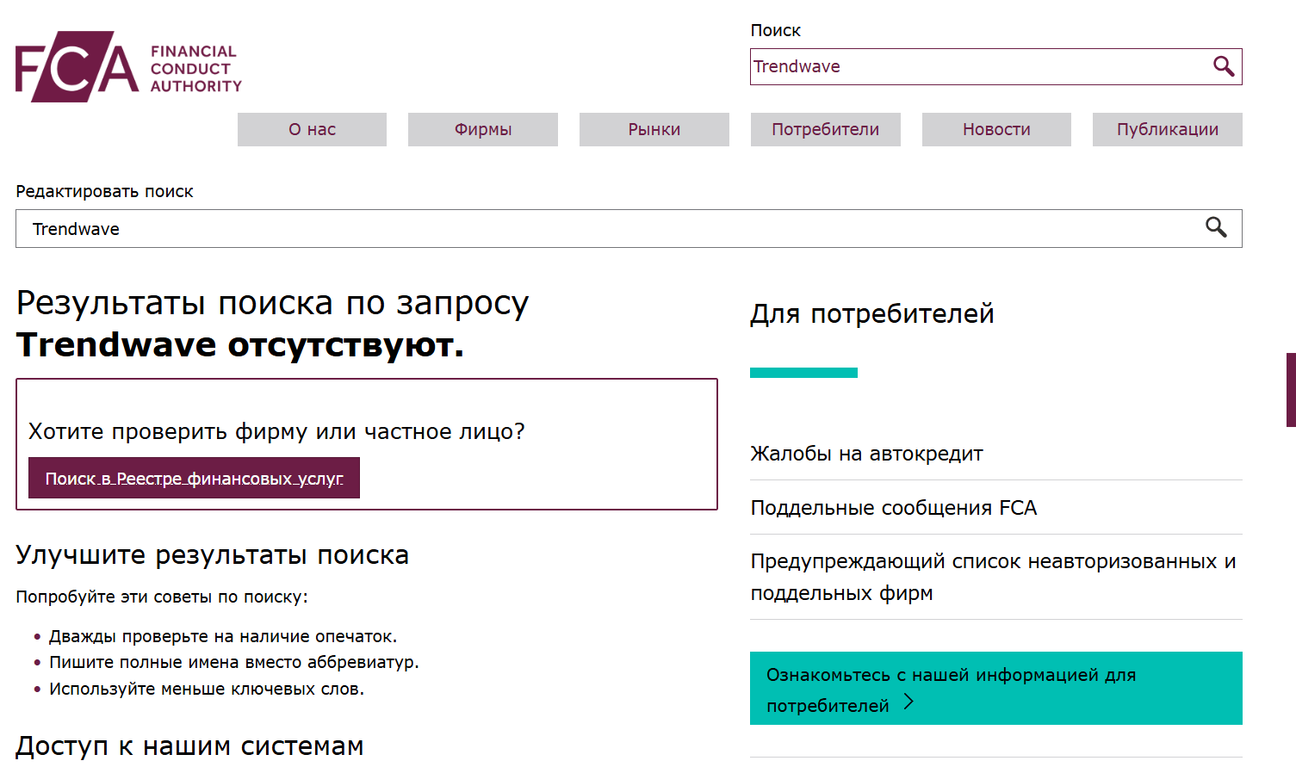The image size is (1296, 767).
Task: Select the Рынки section in the navigation
Action: tap(654, 129)
